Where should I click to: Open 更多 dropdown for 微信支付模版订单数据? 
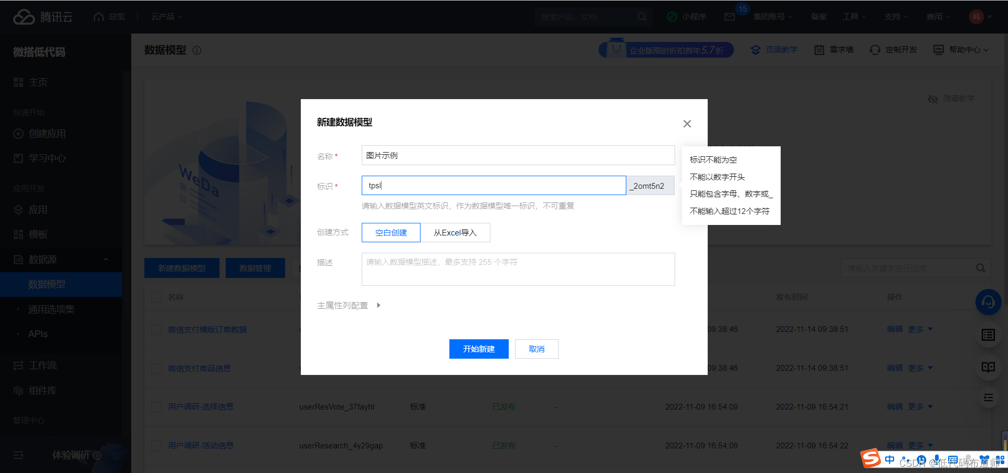click(x=920, y=329)
